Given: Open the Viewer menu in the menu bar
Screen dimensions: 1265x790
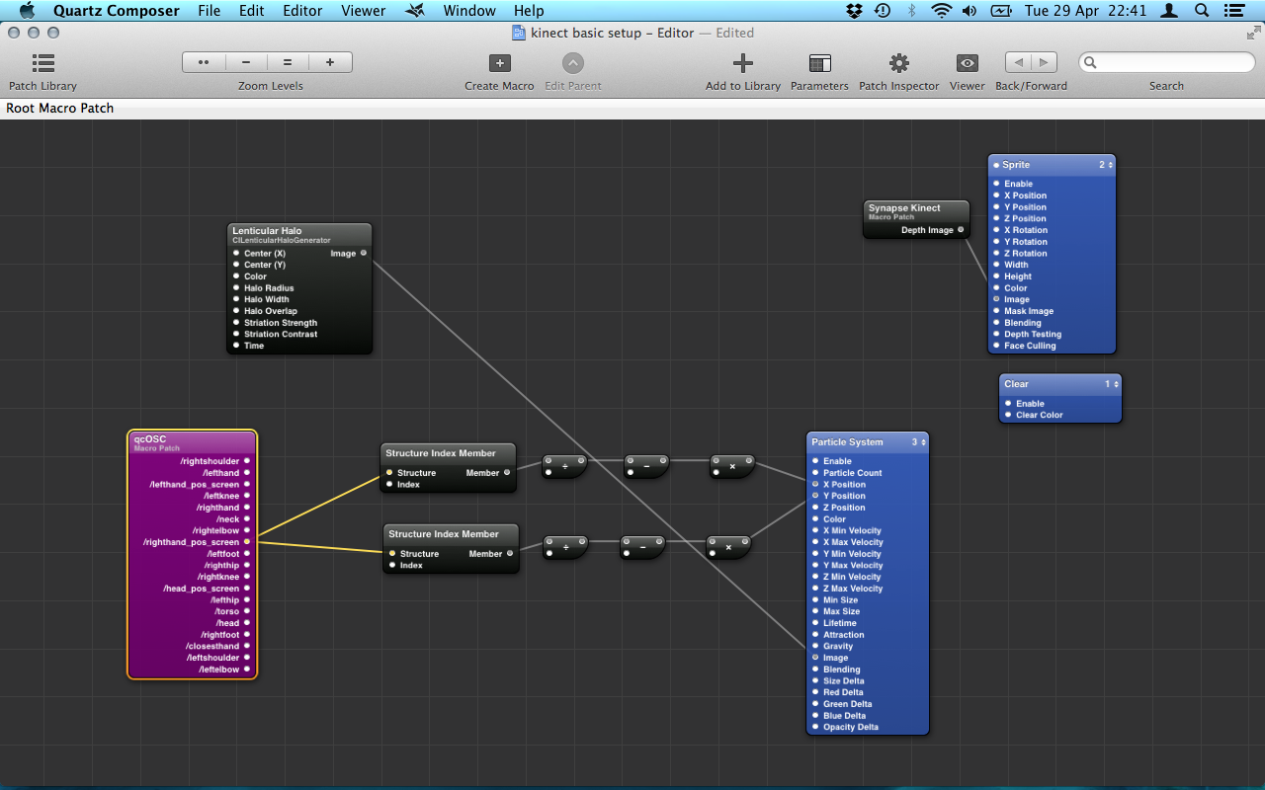Looking at the screenshot, I should coord(363,11).
